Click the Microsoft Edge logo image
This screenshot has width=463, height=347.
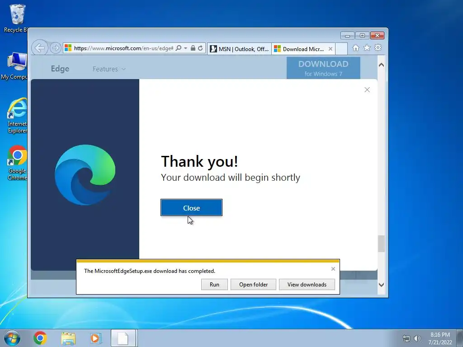click(85, 175)
